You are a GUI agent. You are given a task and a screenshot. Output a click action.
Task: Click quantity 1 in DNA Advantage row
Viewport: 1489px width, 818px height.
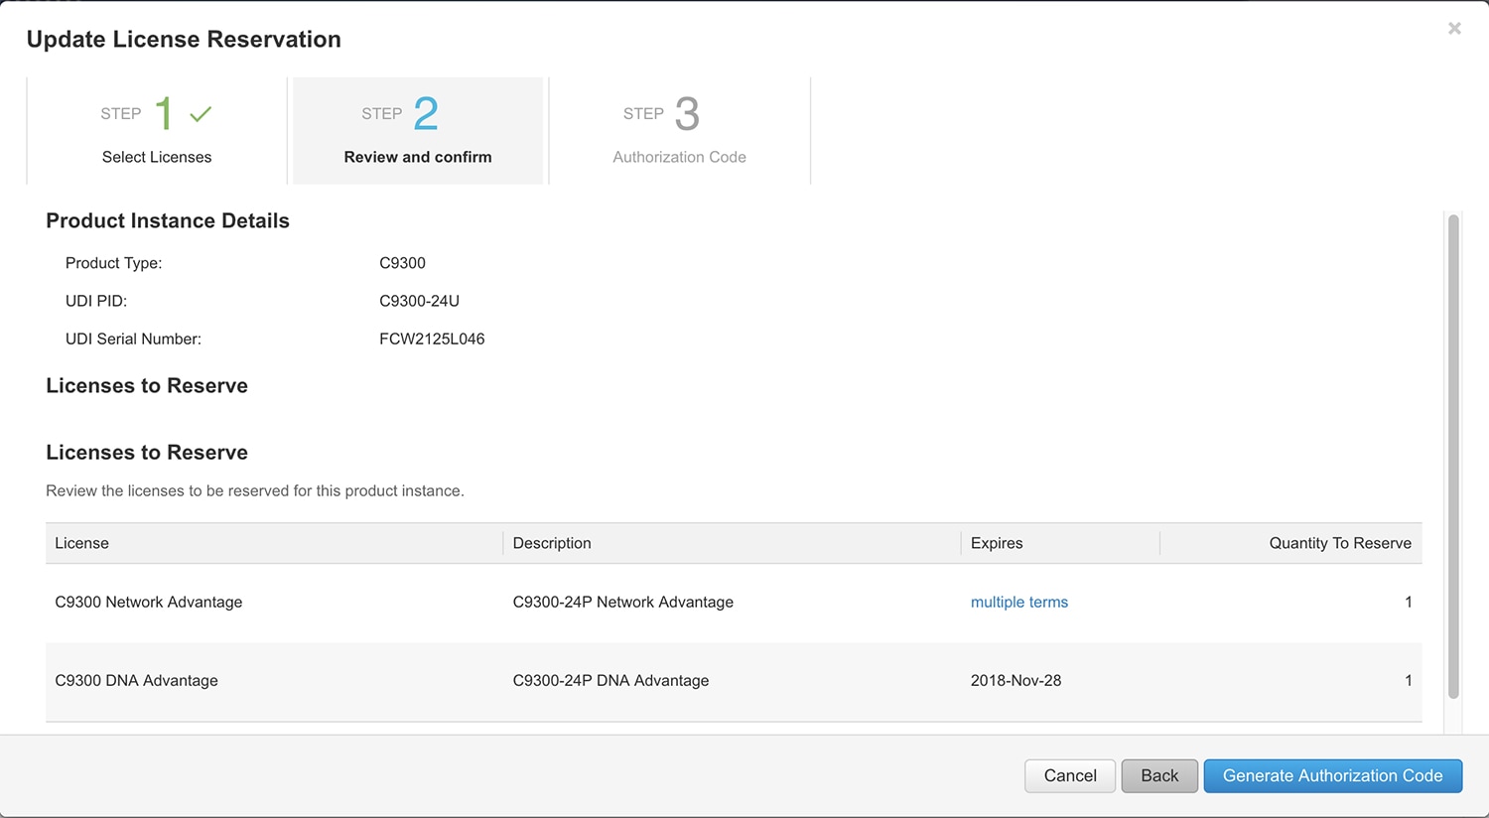click(x=1408, y=680)
